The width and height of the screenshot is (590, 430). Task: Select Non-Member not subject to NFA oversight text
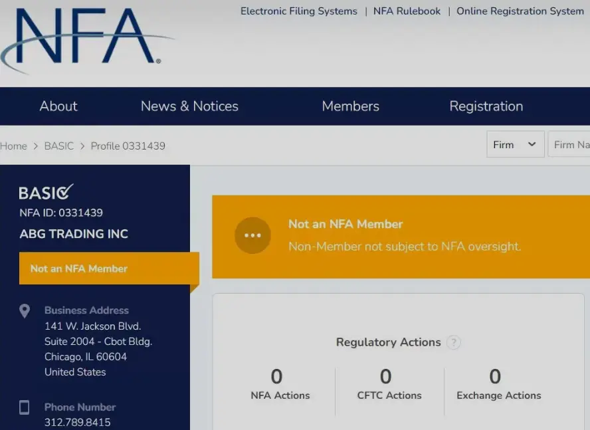coord(405,247)
